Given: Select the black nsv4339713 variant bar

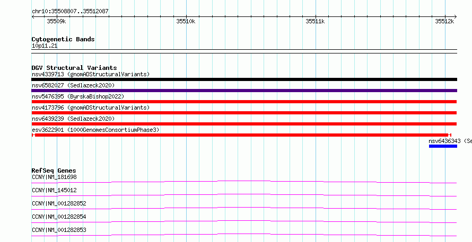Looking at the screenshot, I should (x=244, y=79).
